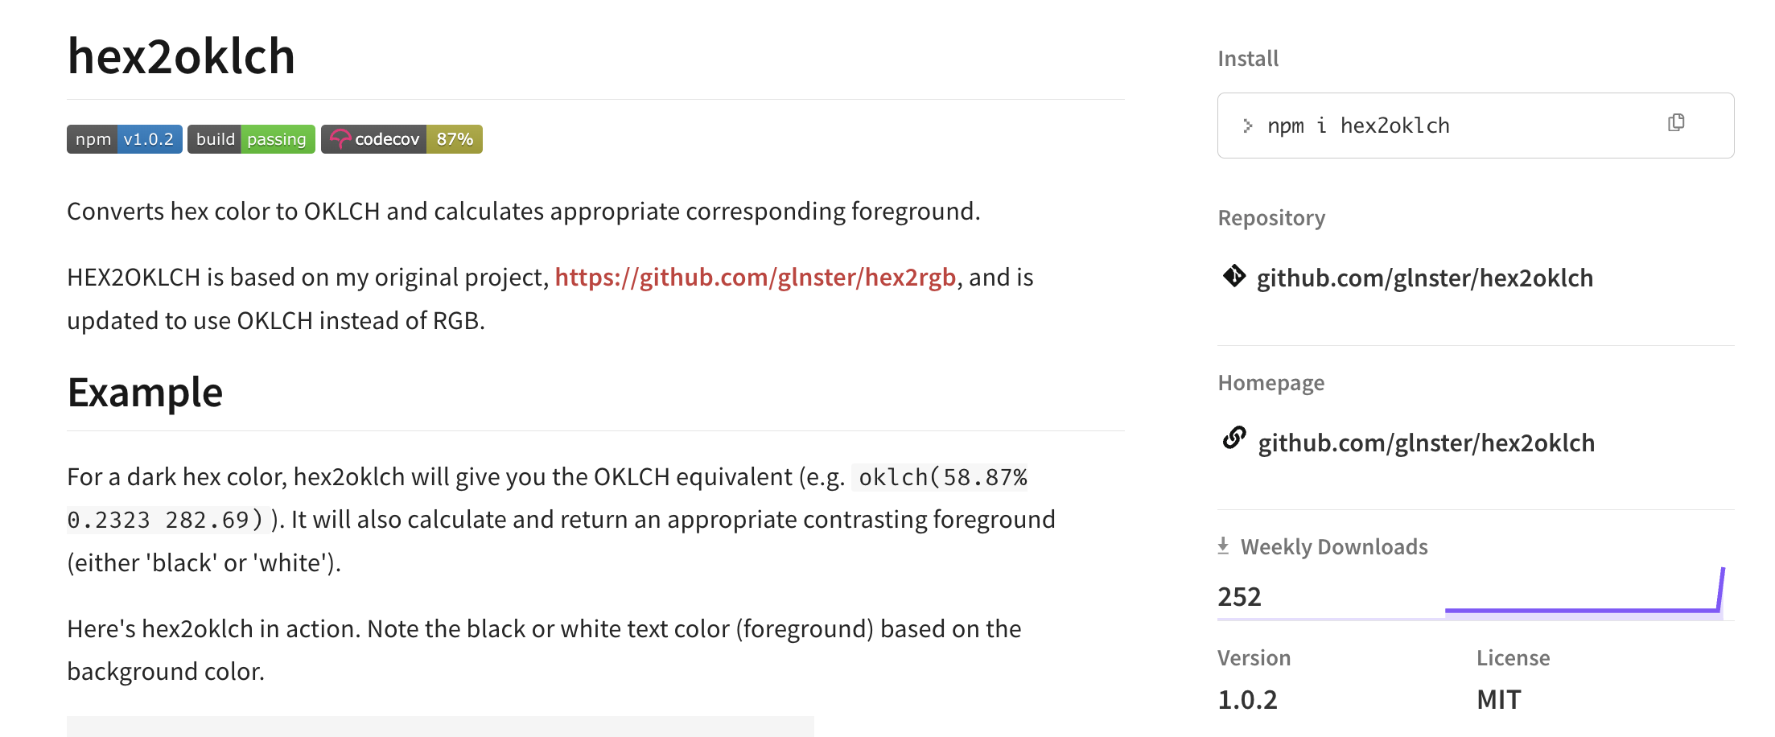Visit the Homepage github.com/glnster/hex2oklch link
1775x737 pixels.
(x=1426, y=443)
